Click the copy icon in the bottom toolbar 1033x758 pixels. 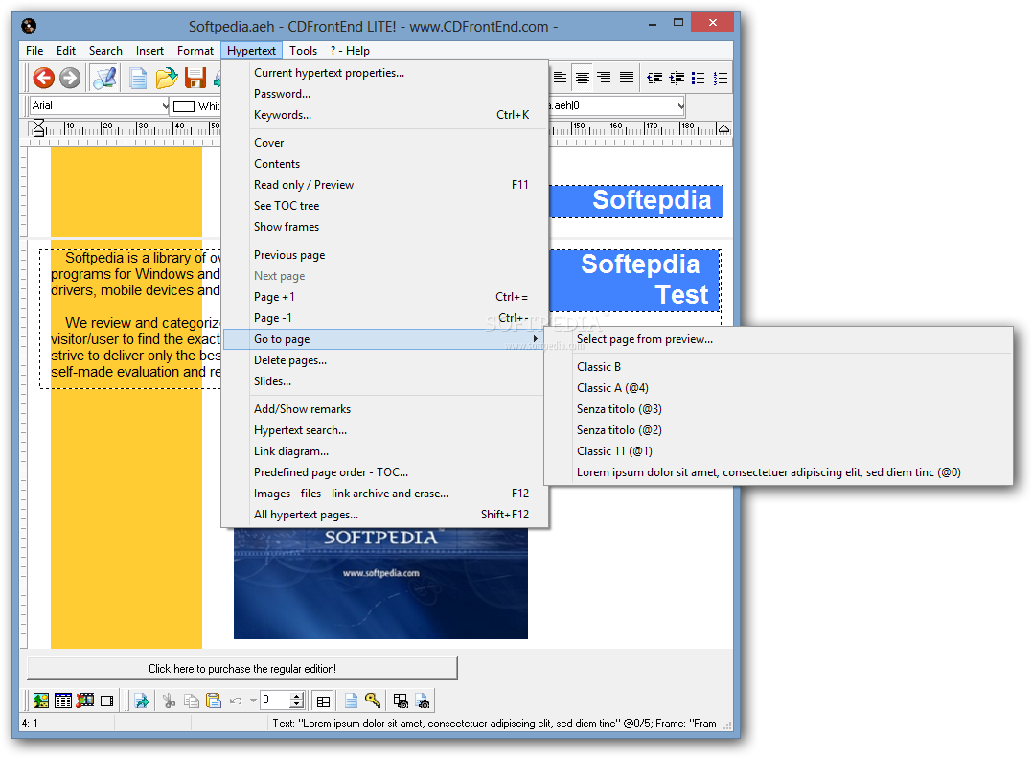192,701
